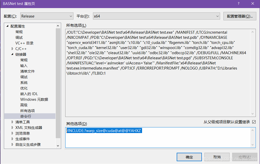Expand the 浏览信息 tree node

(x=12, y=133)
